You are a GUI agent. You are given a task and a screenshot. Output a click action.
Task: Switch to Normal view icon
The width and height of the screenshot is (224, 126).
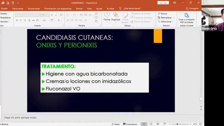(x=144, y=124)
